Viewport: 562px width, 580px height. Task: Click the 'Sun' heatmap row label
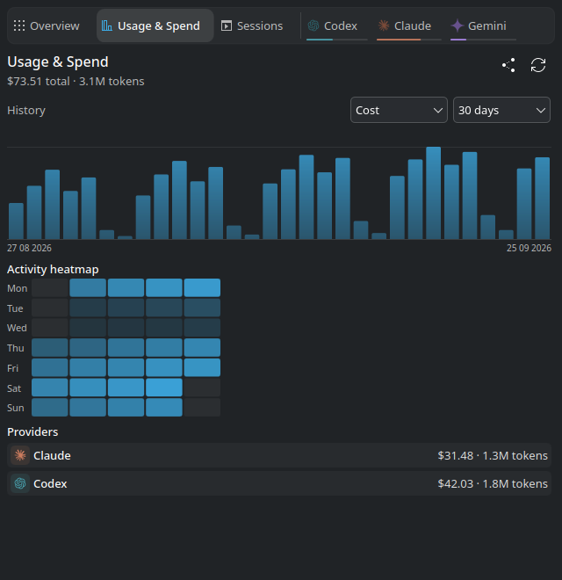point(16,408)
